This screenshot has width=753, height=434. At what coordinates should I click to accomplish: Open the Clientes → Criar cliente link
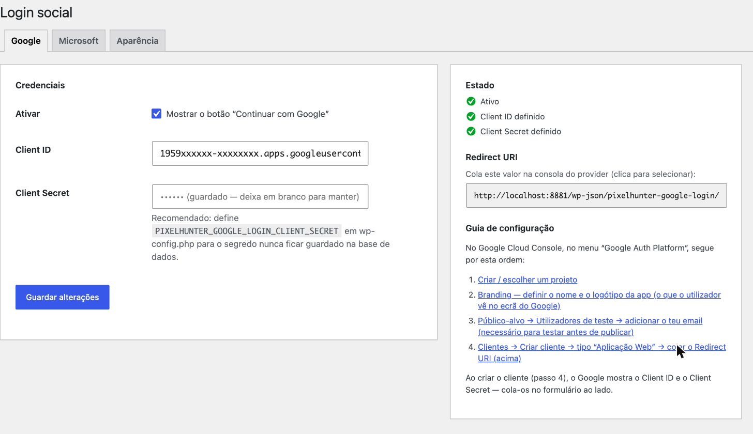coord(602,352)
